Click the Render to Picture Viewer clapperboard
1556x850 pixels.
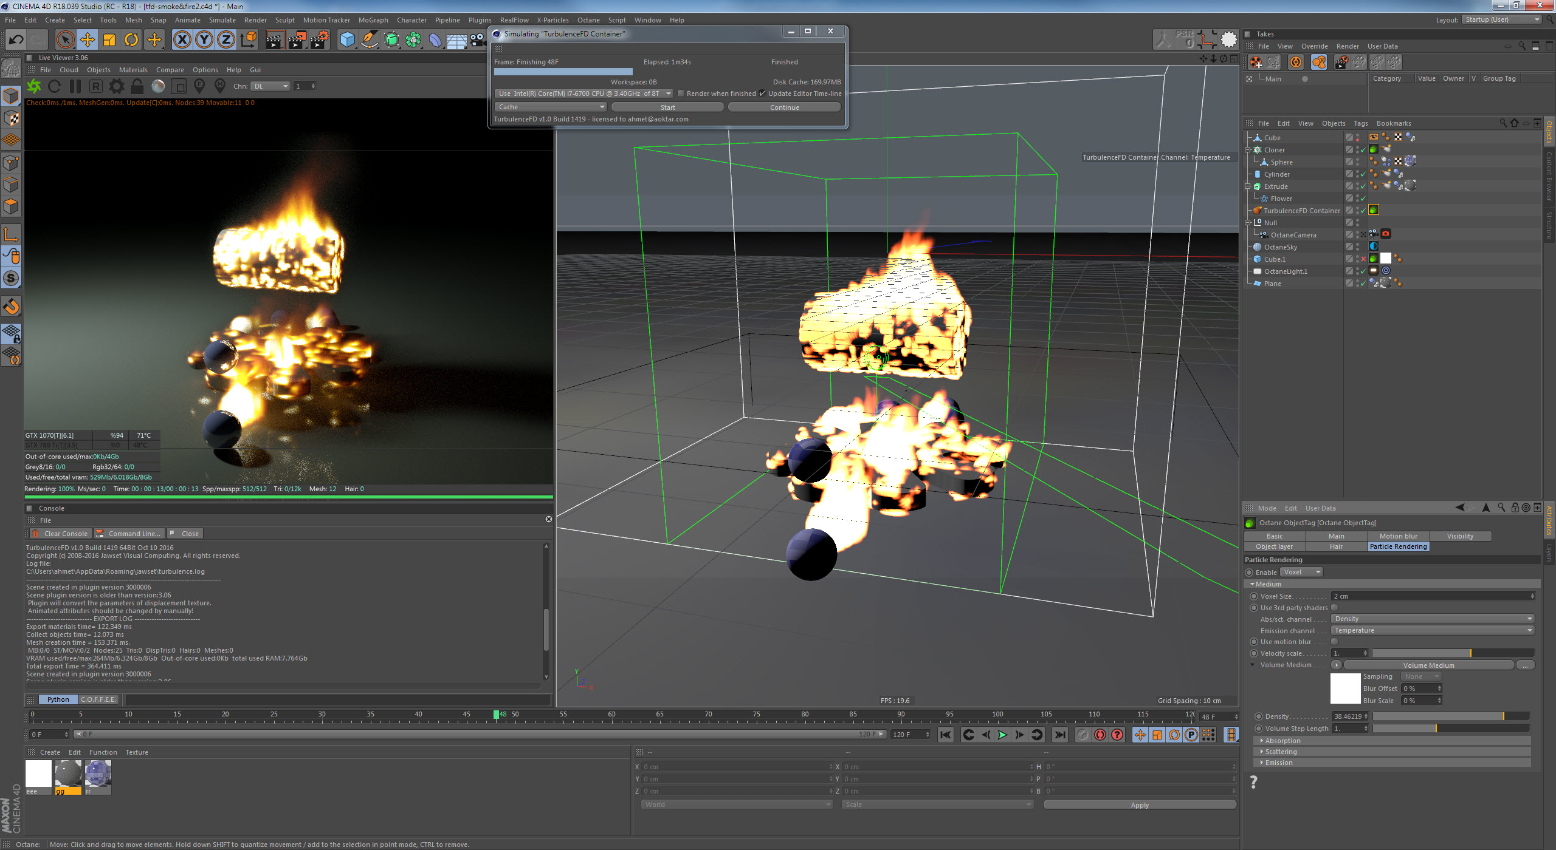click(297, 40)
